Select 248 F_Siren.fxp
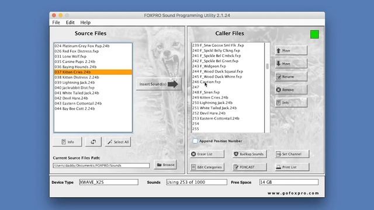The image size is (374, 210). [x=228, y=92]
